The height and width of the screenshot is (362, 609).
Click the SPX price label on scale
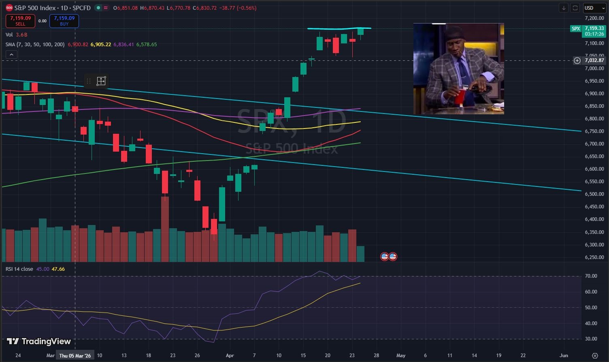(575, 29)
